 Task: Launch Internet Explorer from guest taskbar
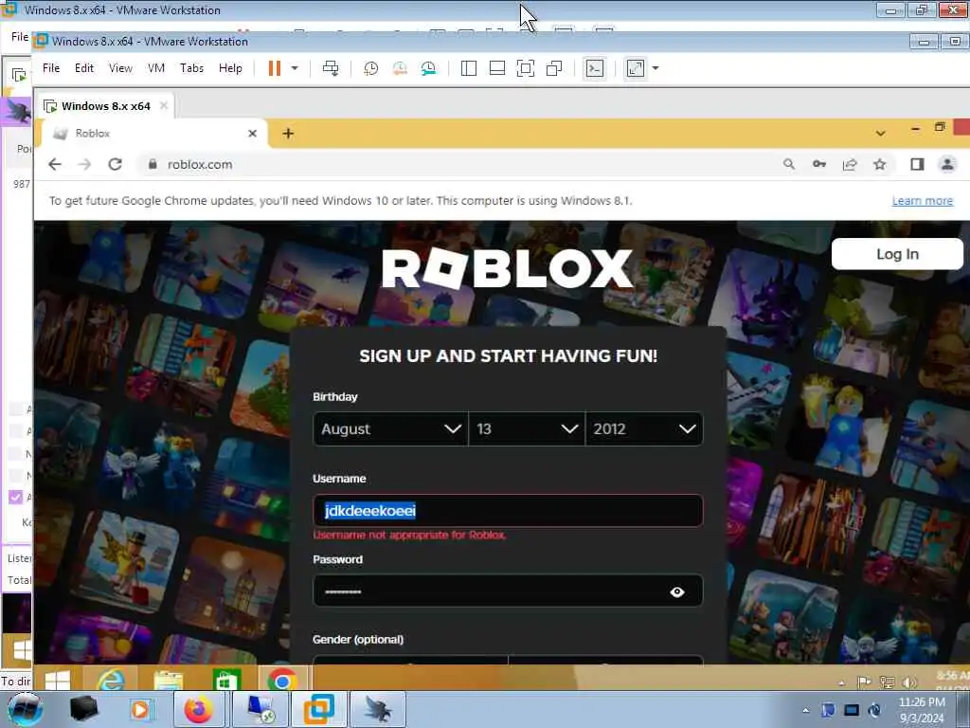click(x=111, y=681)
